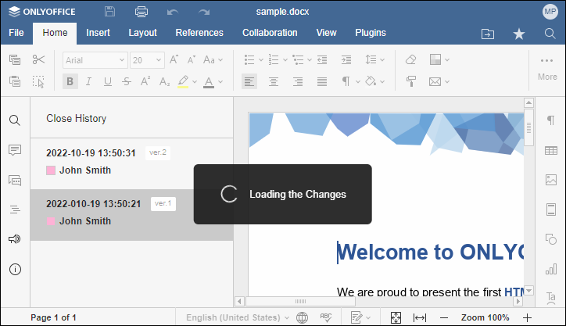
Task: Toggle Underline formatting
Action: pos(108,81)
